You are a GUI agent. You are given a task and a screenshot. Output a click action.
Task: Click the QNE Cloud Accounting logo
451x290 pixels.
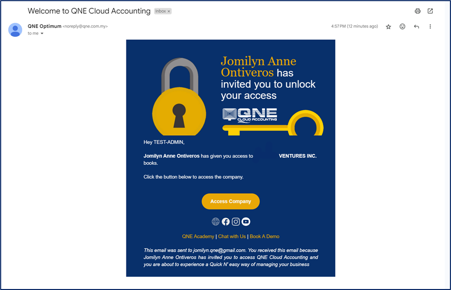tap(250, 116)
